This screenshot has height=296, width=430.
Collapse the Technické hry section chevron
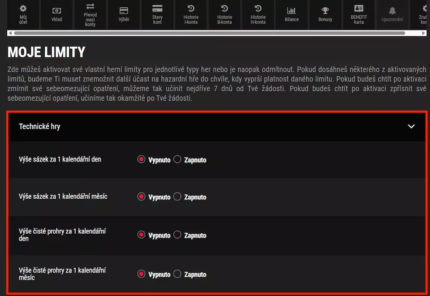pyautogui.click(x=411, y=126)
